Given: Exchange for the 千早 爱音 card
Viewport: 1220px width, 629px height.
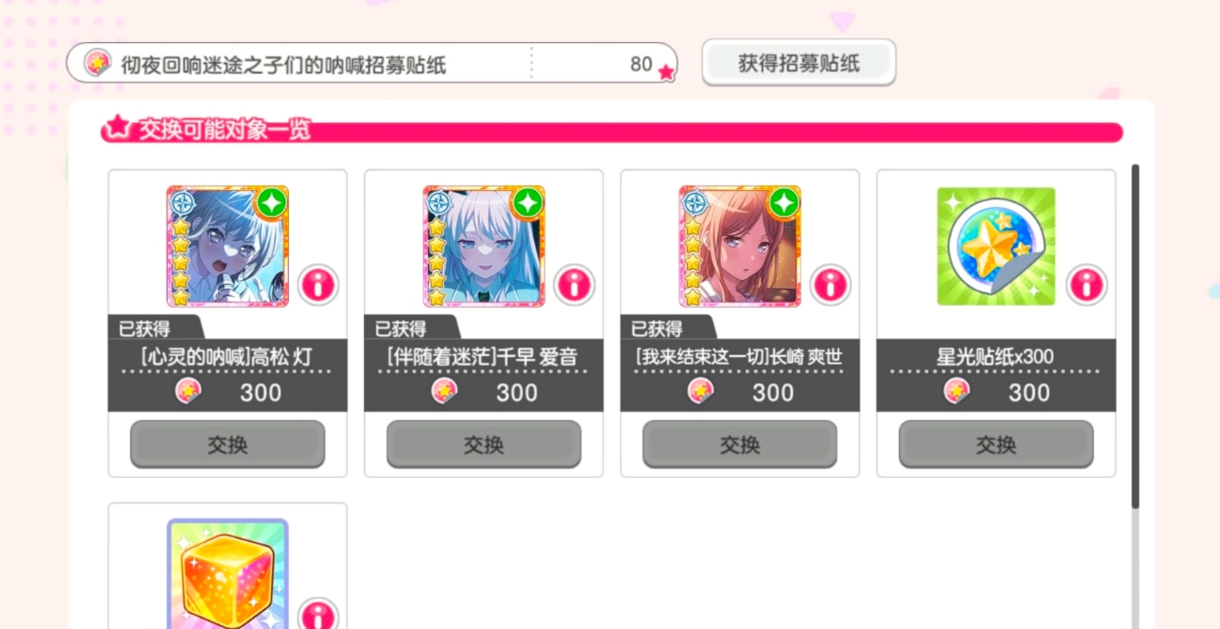Looking at the screenshot, I should (483, 444).
